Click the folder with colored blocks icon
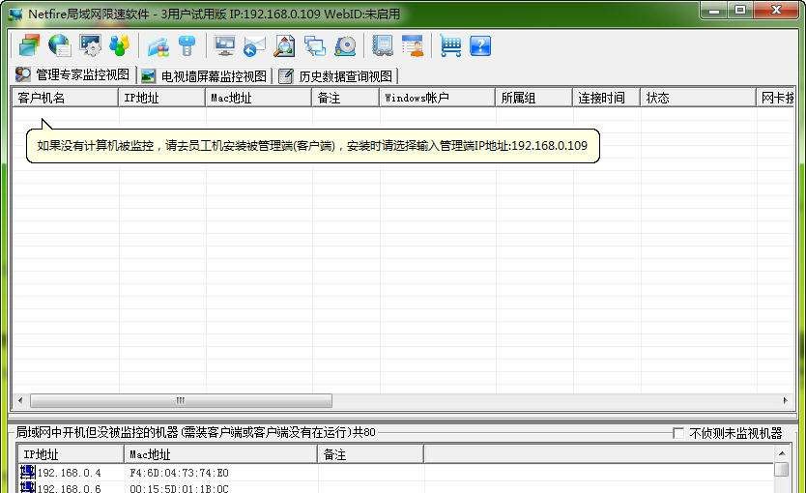Screen dimensions: 806x493 pos(158,46)
